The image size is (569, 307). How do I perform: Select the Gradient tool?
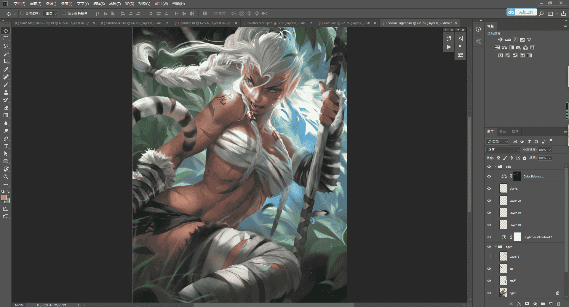[x=6, y=115]
